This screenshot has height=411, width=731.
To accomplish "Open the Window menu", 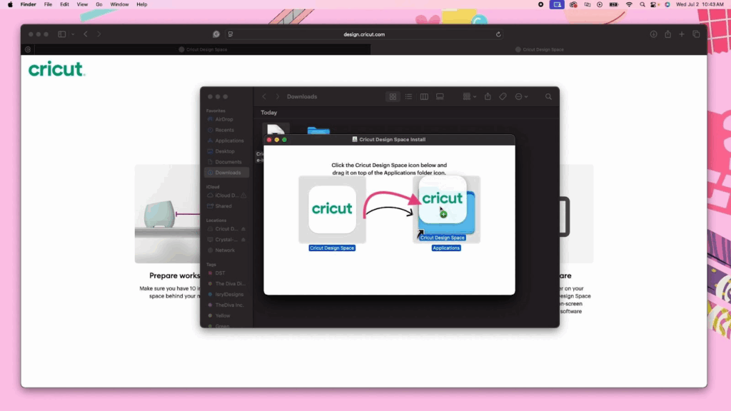I will coord(119,4).
